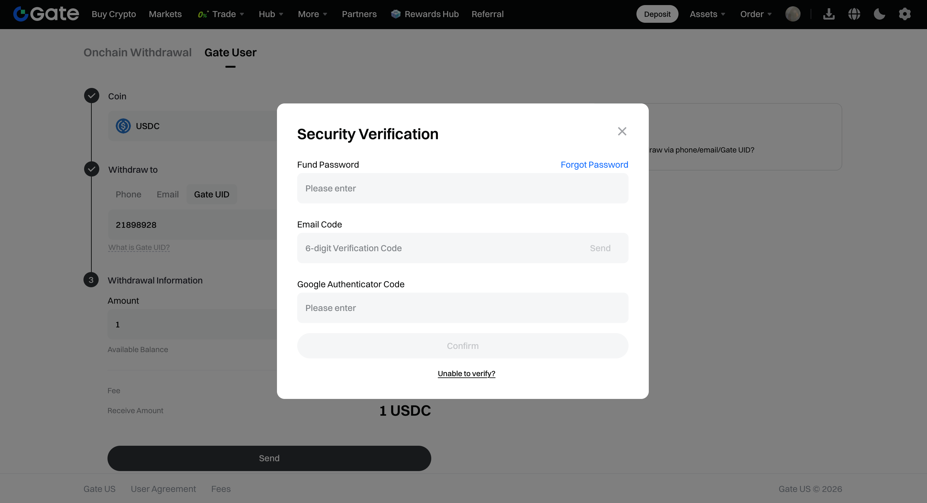Expand the Order dropdown
The image size is (927, 503).
756,14
